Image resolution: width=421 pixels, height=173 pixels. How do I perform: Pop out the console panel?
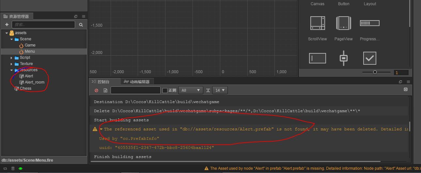click(x=400, y=82)
